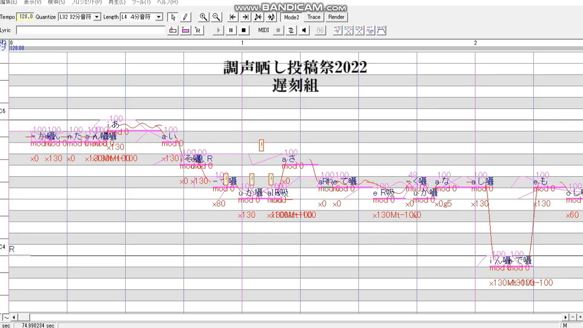This screenshot has height=328, width=583.
Task: Jump to end with right-bar arrow icon
Action: coord(245,17)
